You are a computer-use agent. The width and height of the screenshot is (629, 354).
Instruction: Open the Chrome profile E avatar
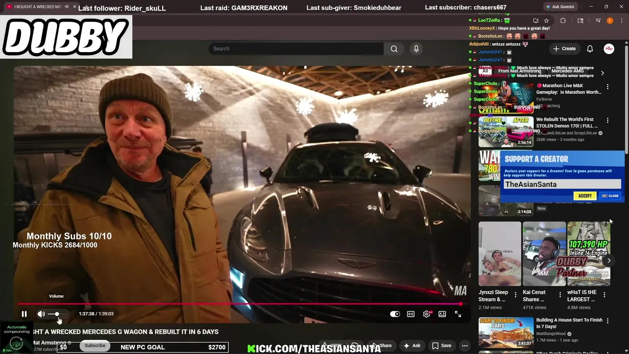tap(610, 21)
